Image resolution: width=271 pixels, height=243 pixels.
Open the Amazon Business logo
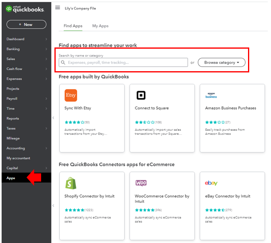tap(211, 95)
